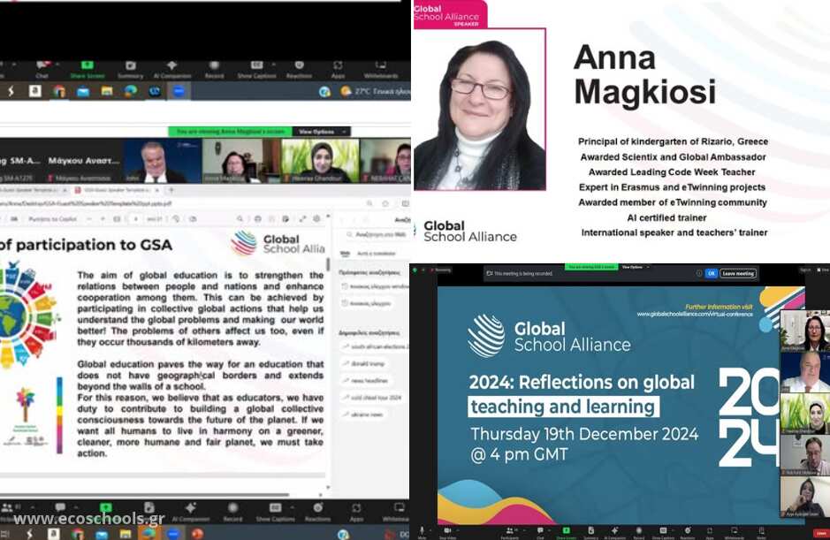Open the PDF viewer settings gear

[316, 218]
